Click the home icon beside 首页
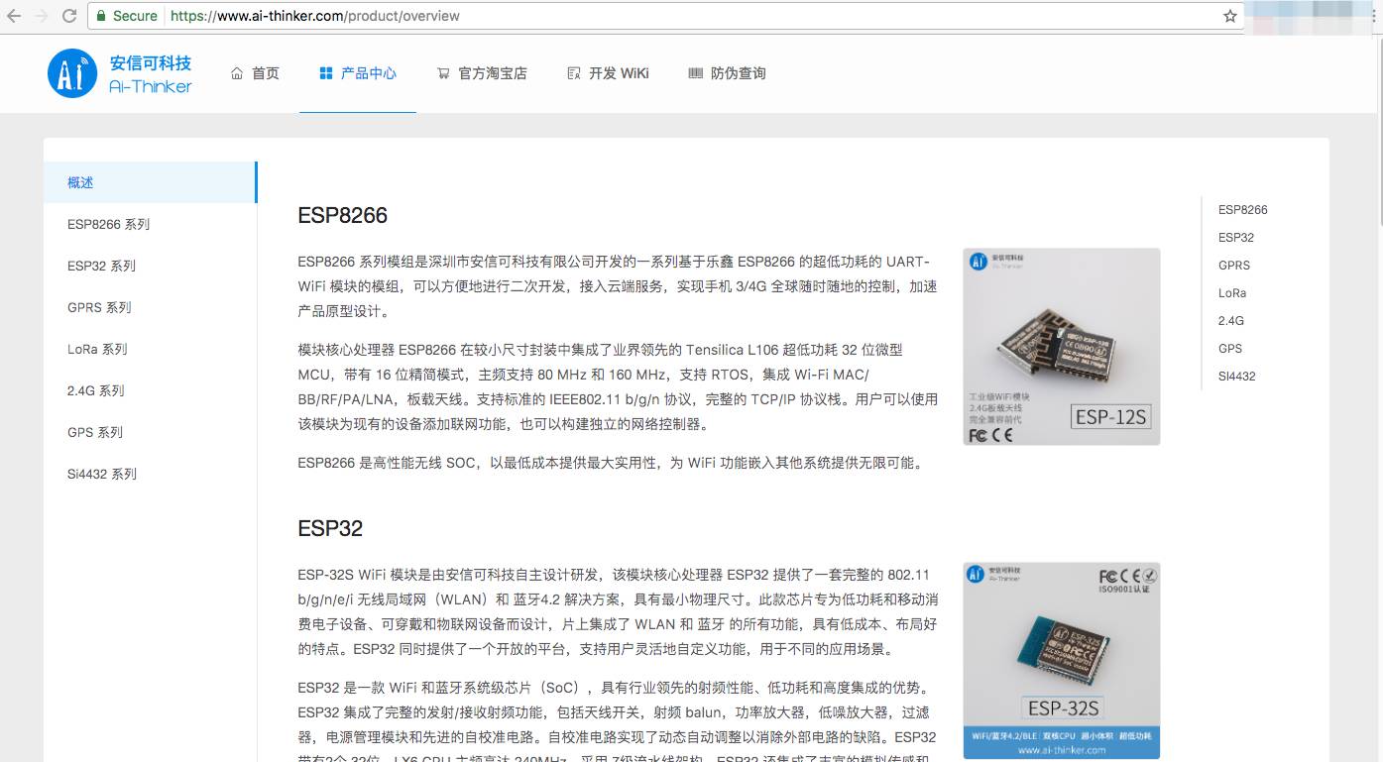1383x762 pixels. pos(237,73)
